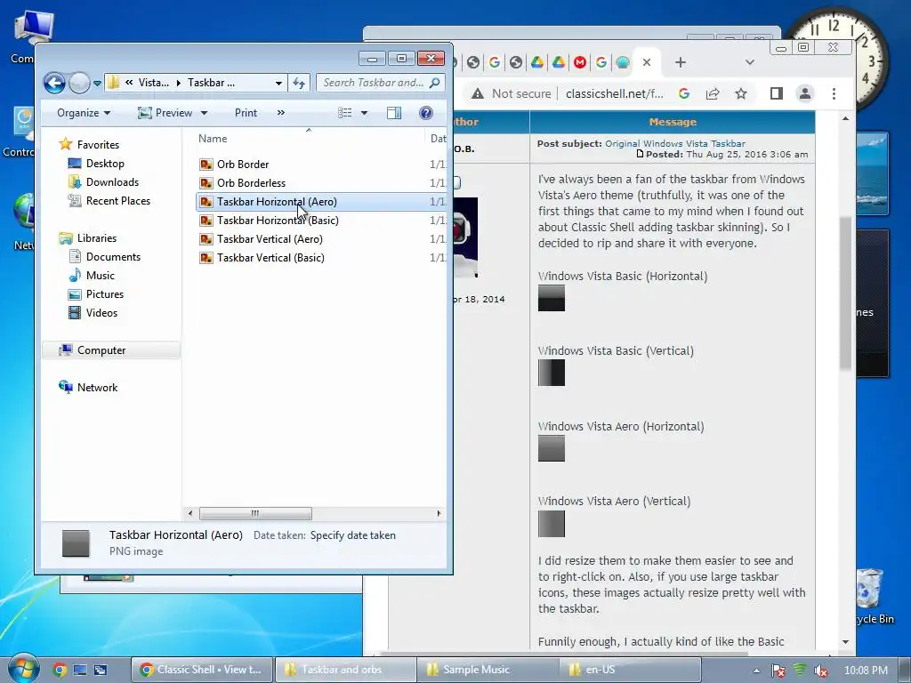Click Specify date taken in details pane

click(352, 535)
